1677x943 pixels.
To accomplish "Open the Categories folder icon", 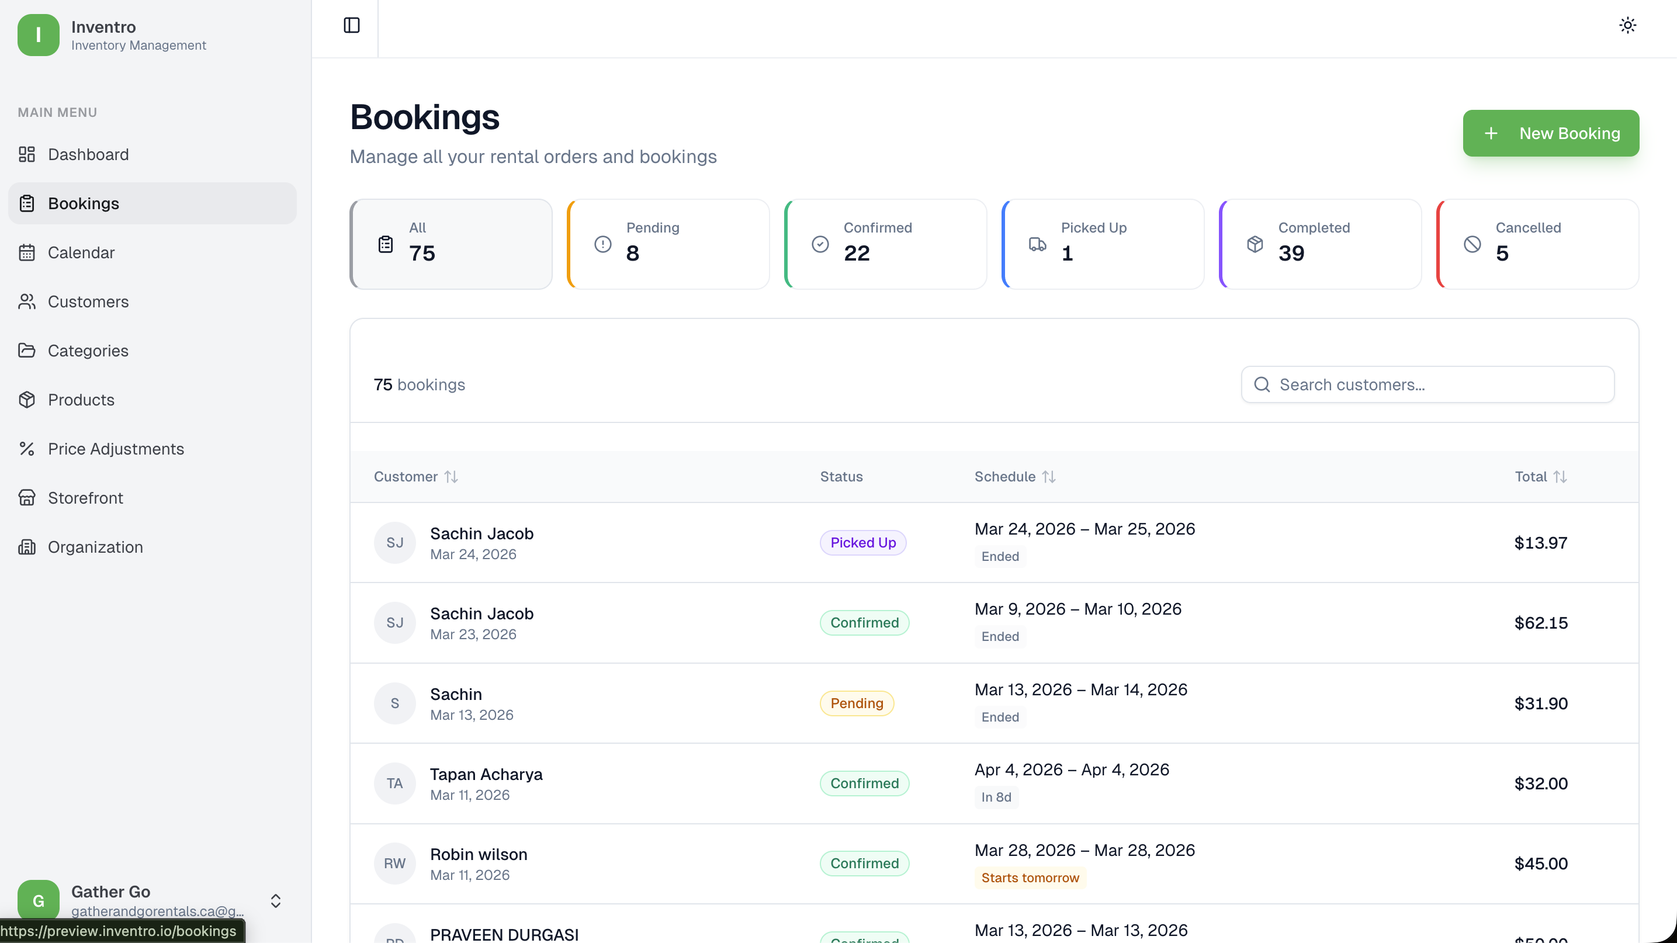I will click(x=27, y=350).
